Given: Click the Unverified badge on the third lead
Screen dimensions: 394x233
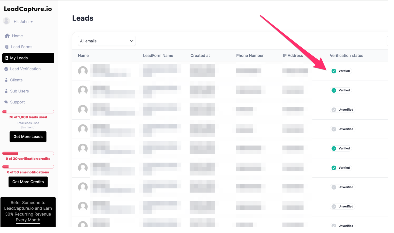Looking at the screenshot, I should pos(342,110).
